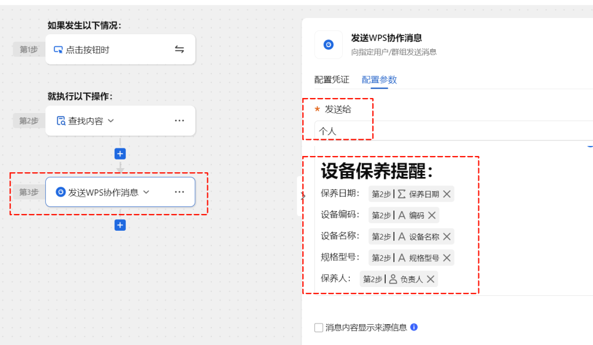The height and width of the screenshot is (345, 593).
Task: Click the 点击按钮时 trigger icon
Action: pyautogui.click(x=58, y=50)
